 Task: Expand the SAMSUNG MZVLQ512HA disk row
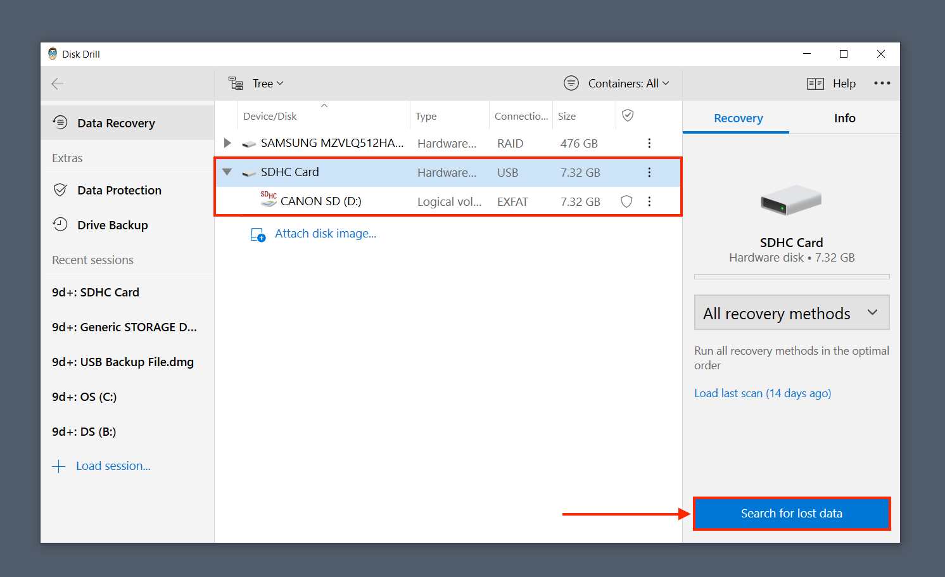227,143
